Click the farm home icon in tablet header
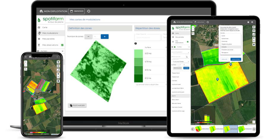 pos(174,22)
